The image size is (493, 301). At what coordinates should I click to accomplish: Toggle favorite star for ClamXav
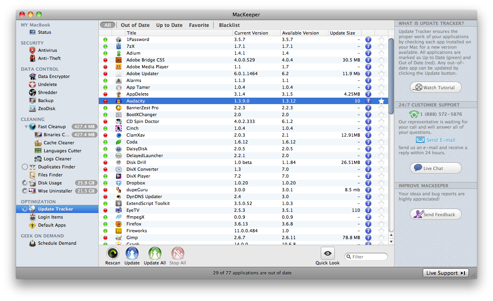pyautogui.click(x=381, y=135)
